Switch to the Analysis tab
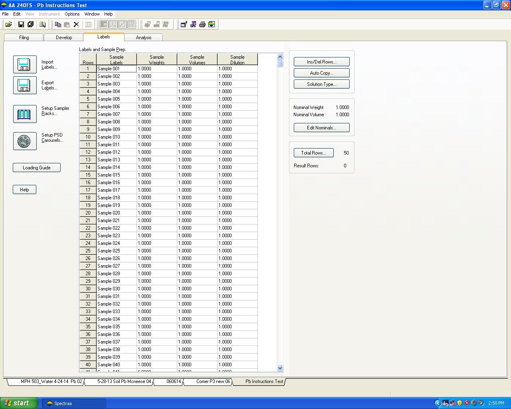 tap(143, 38)
